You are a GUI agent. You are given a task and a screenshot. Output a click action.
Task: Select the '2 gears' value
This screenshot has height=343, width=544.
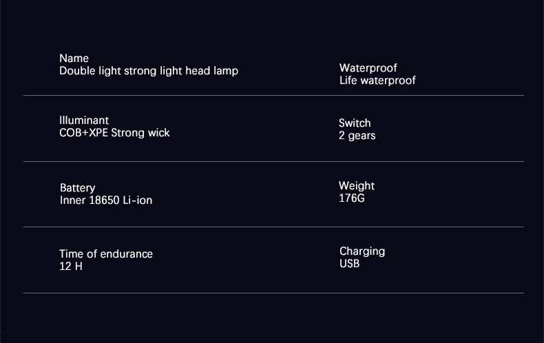[x=357, y=136]
